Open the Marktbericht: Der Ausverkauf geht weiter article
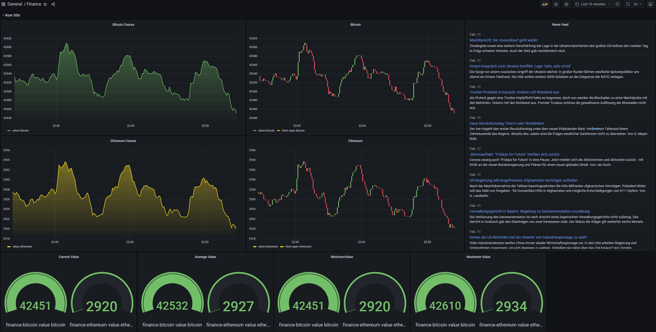The width and height of the screenshot is (656, 332). (503, 40)
